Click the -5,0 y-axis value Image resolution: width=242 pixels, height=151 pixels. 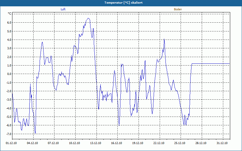pyautogui.click(x=9, y=117)
